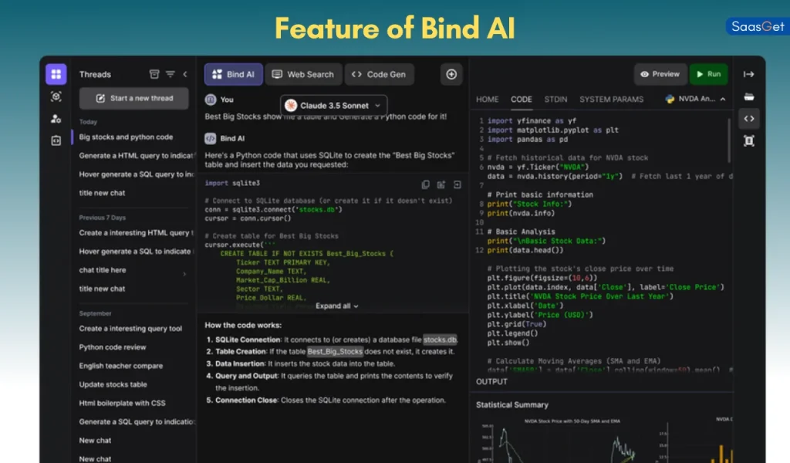Open the Claude 3.5 Sonnet model dropdown
Image resolution: width=790 pixels, height=463 pixels.
click(x=334, y=105)
